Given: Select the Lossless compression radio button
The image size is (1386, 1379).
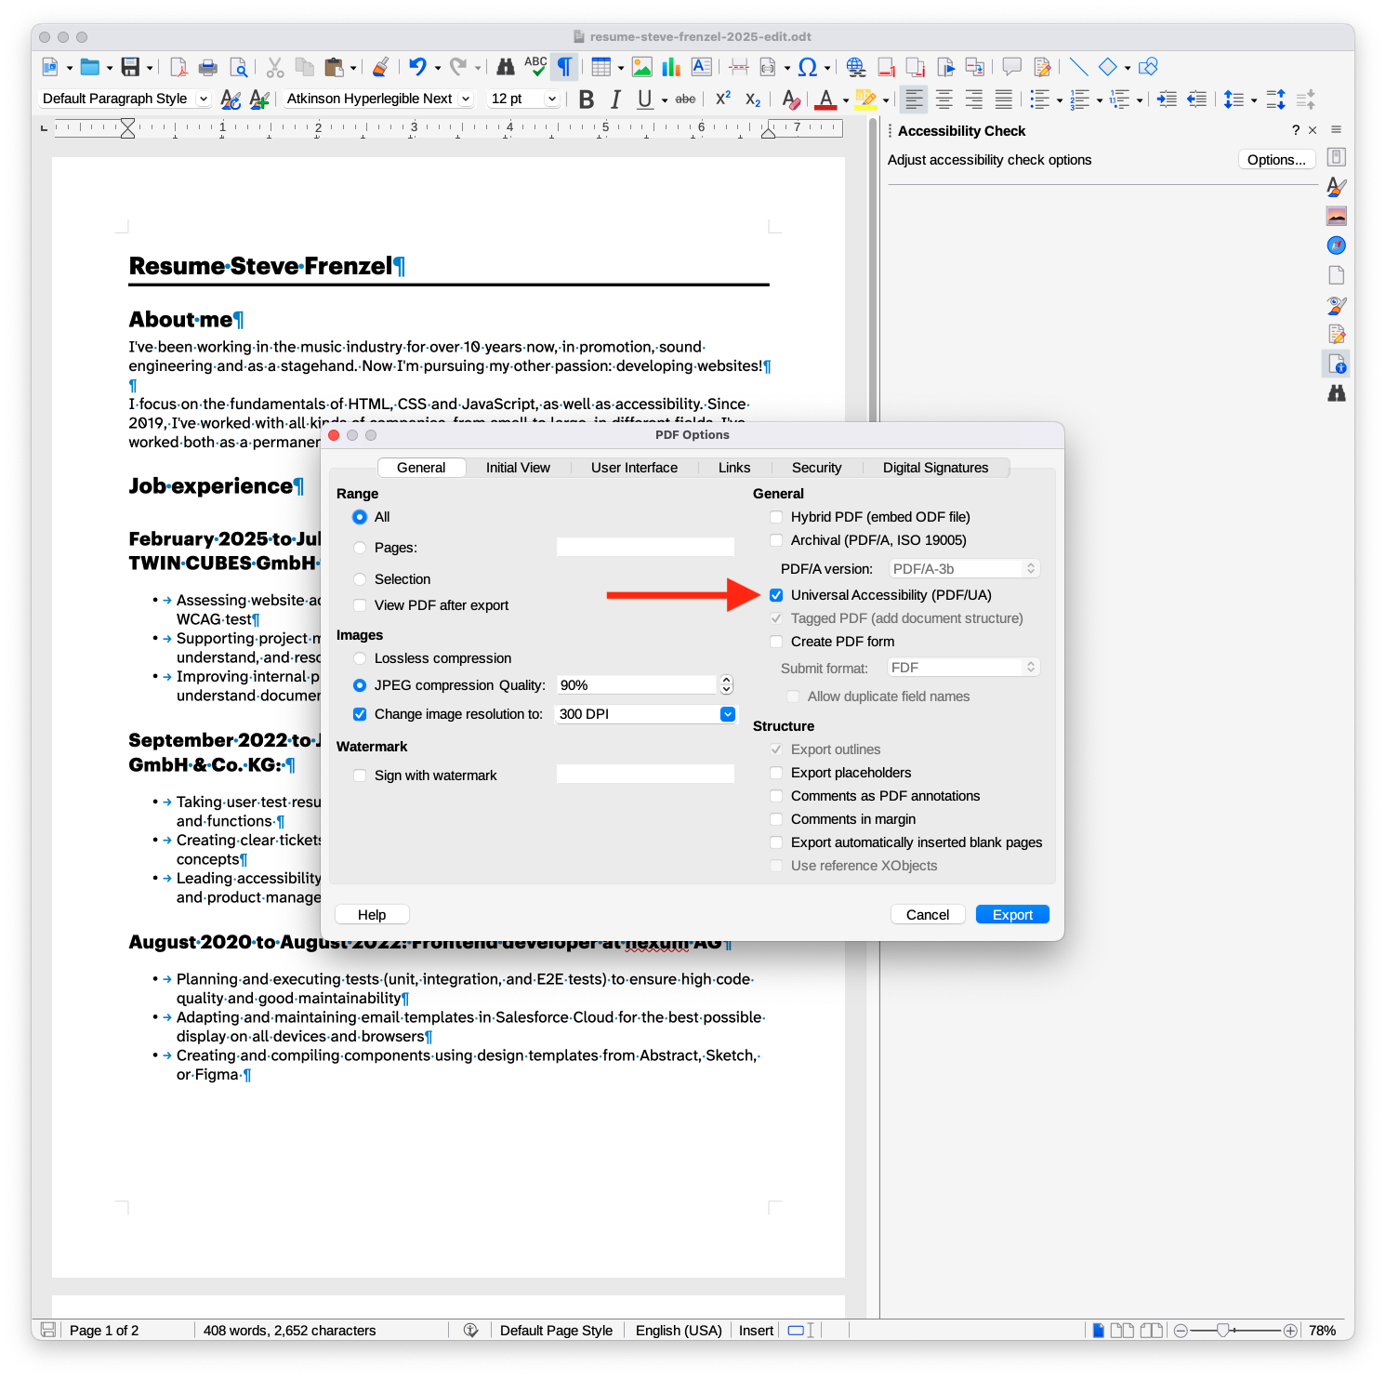Looking at the screenshot, I should (360, 658).
